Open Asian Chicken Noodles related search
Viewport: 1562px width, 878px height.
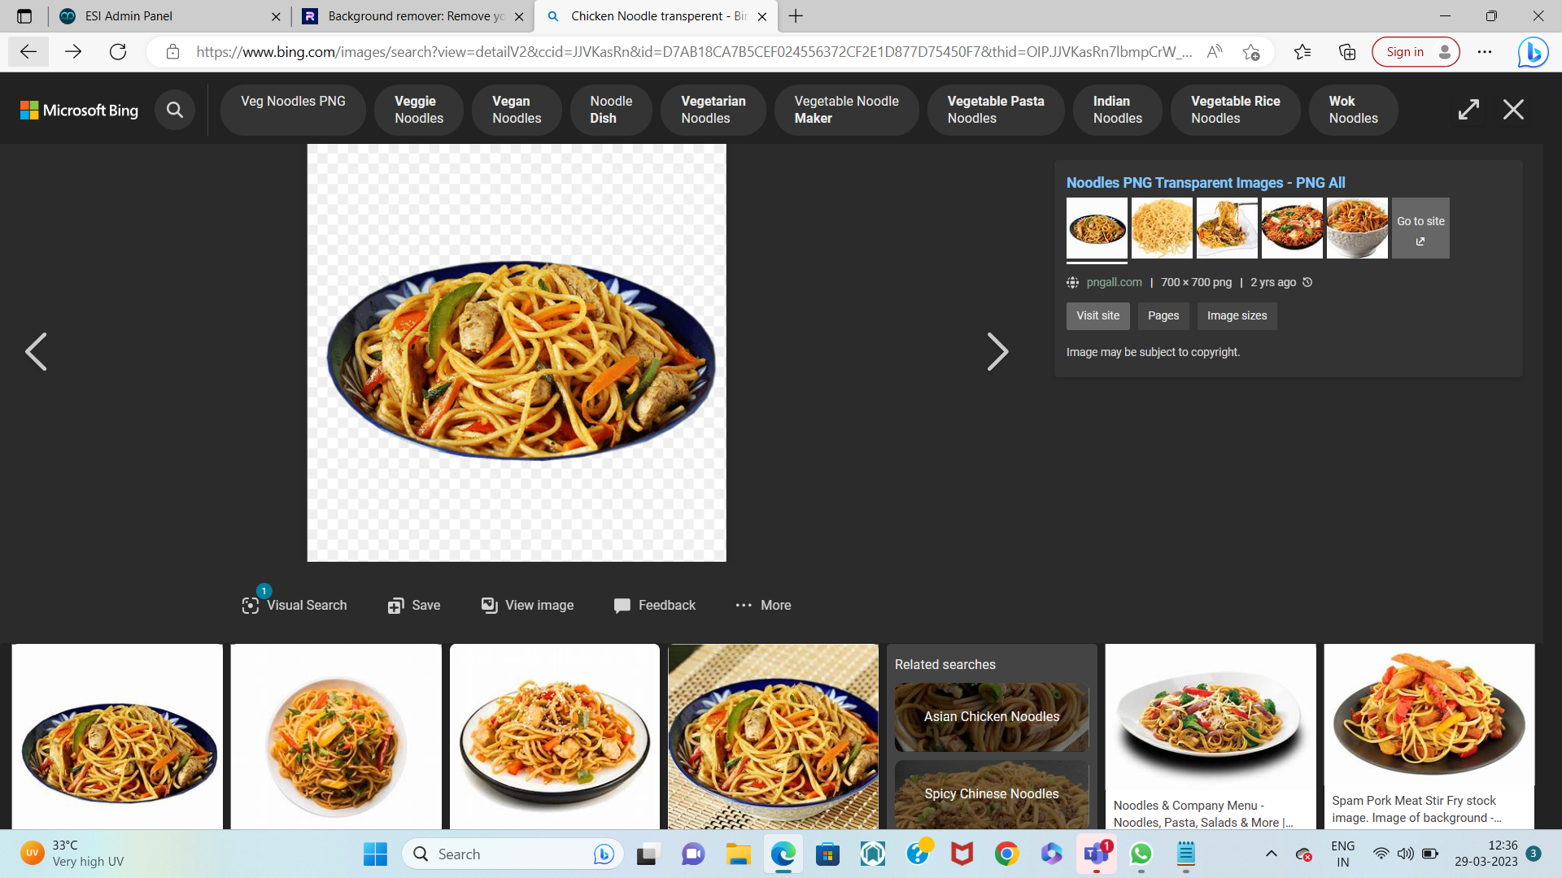click(991, 717)
